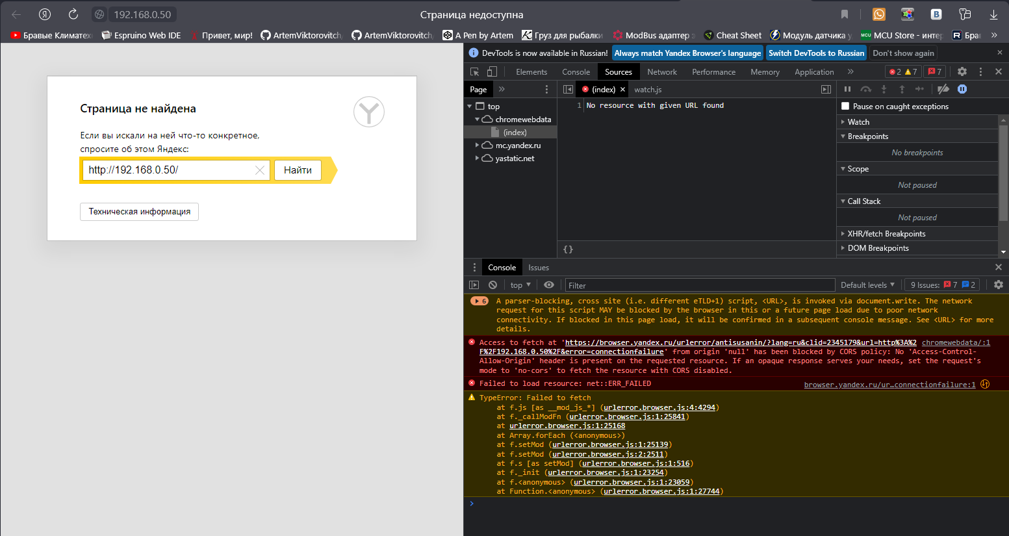Open the console context top dropdown
The width and height of the screenshot is (1009, 536).
tap(520, 285)
